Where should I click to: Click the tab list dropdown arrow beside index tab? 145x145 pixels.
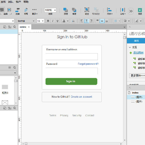tap(124, 27)
